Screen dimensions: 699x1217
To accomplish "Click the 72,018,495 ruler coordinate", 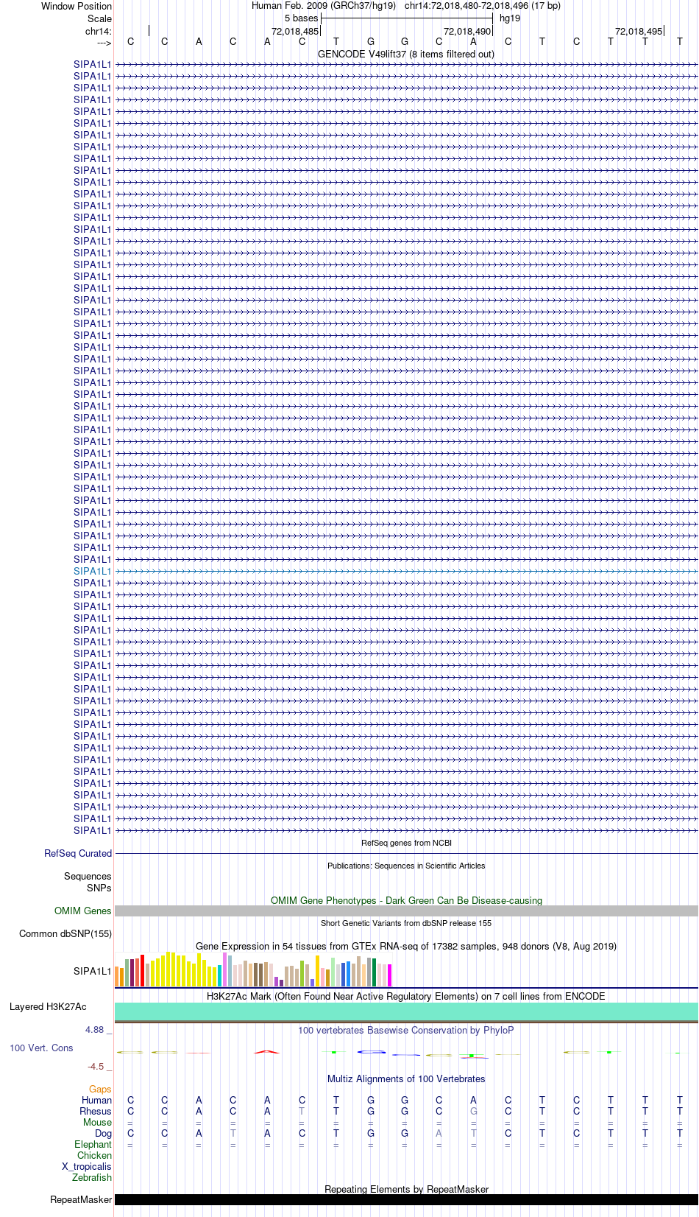I will point(639,31).
